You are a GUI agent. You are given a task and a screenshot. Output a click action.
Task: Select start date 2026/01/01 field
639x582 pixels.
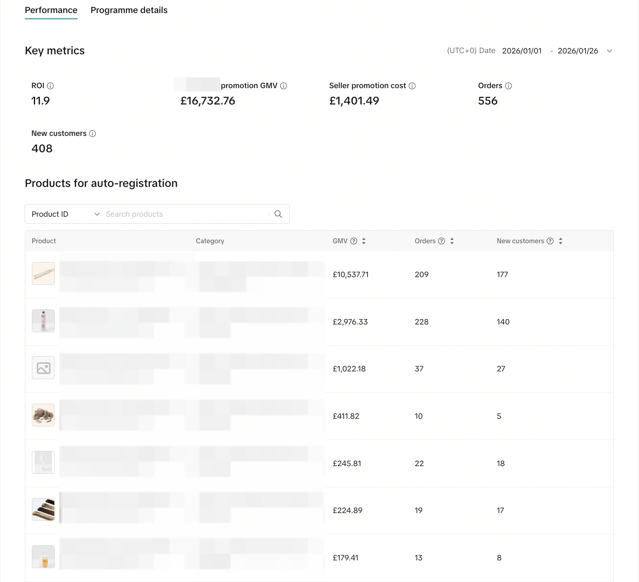tap(522, 51)
